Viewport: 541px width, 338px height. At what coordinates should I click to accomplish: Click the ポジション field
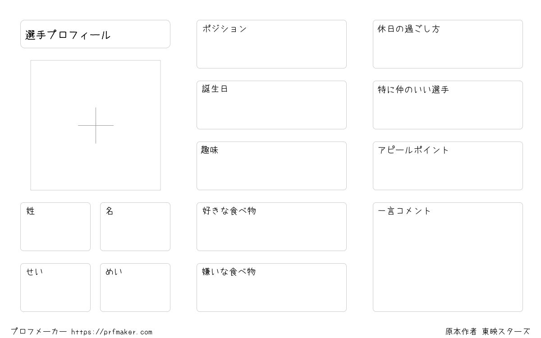coord(271,44)
